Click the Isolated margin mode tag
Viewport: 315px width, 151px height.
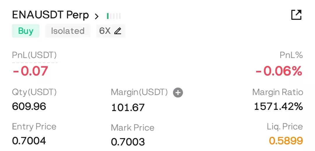tap(68, 31)
